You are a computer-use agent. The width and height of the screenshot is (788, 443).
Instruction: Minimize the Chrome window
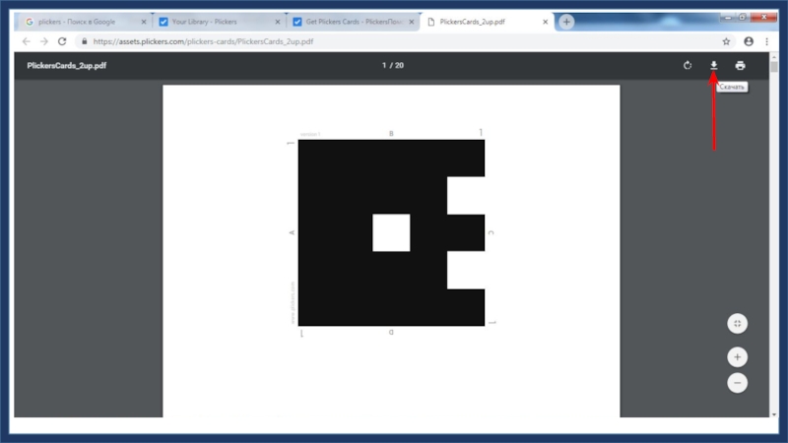[x=728, y=17]
